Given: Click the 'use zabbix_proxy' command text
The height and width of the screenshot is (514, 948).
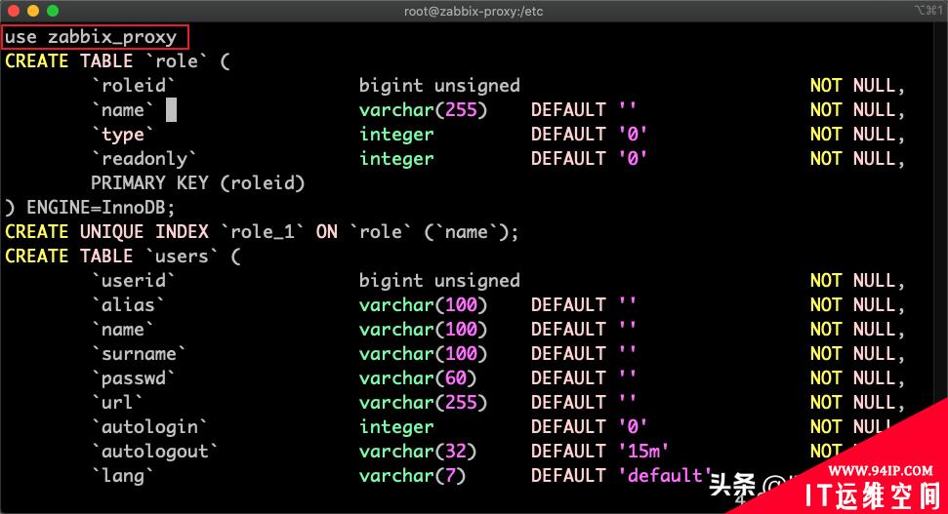Looking at the screenshot, I should tap(91, 37).
